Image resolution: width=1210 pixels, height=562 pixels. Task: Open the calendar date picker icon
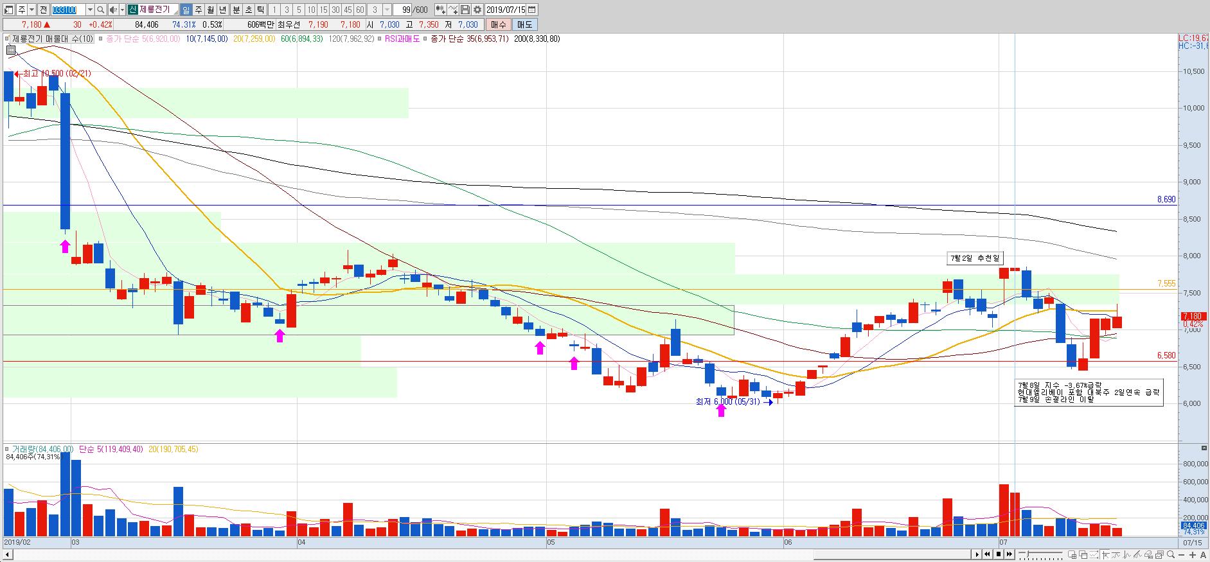pyautogui.click(x=531, y=10)
